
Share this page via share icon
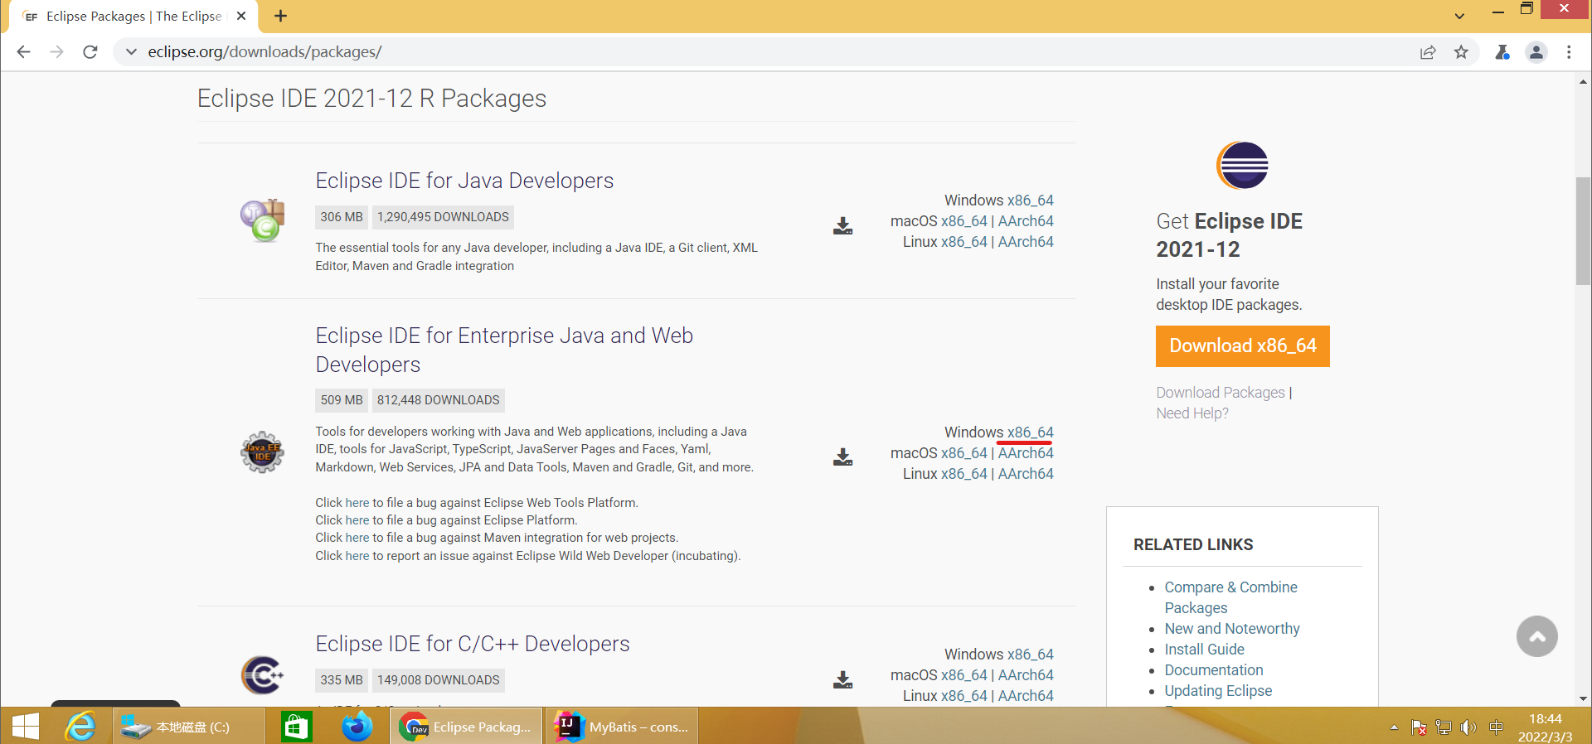pyautogui.click(x=1428, y=52)
